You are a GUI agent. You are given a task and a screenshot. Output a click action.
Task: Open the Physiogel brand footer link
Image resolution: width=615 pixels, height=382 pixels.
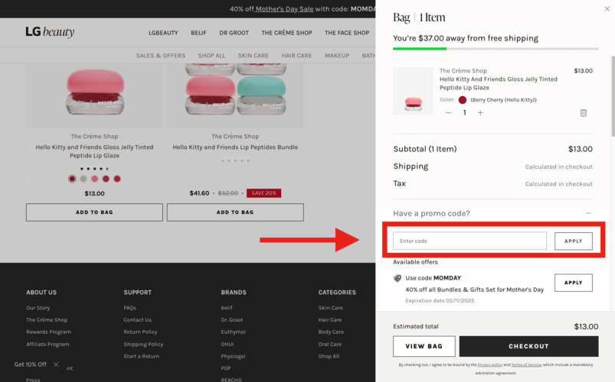coord(233,356)
